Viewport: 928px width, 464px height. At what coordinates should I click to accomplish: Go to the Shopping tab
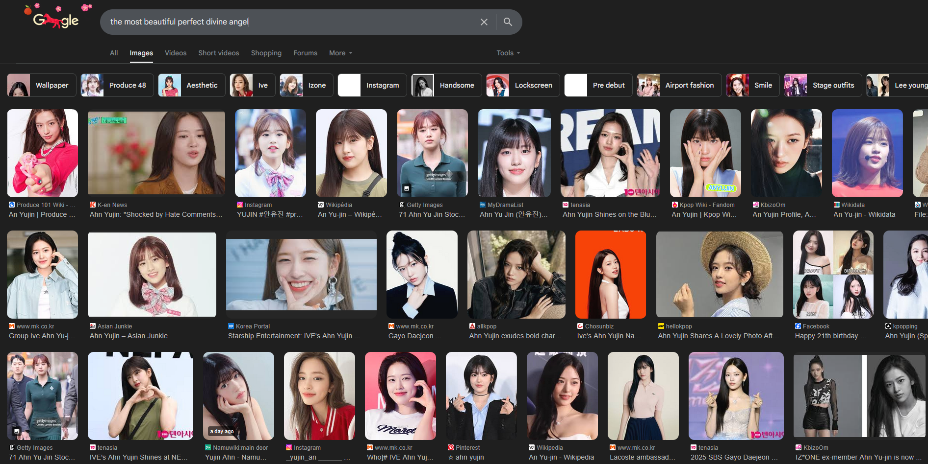(266, 53)
